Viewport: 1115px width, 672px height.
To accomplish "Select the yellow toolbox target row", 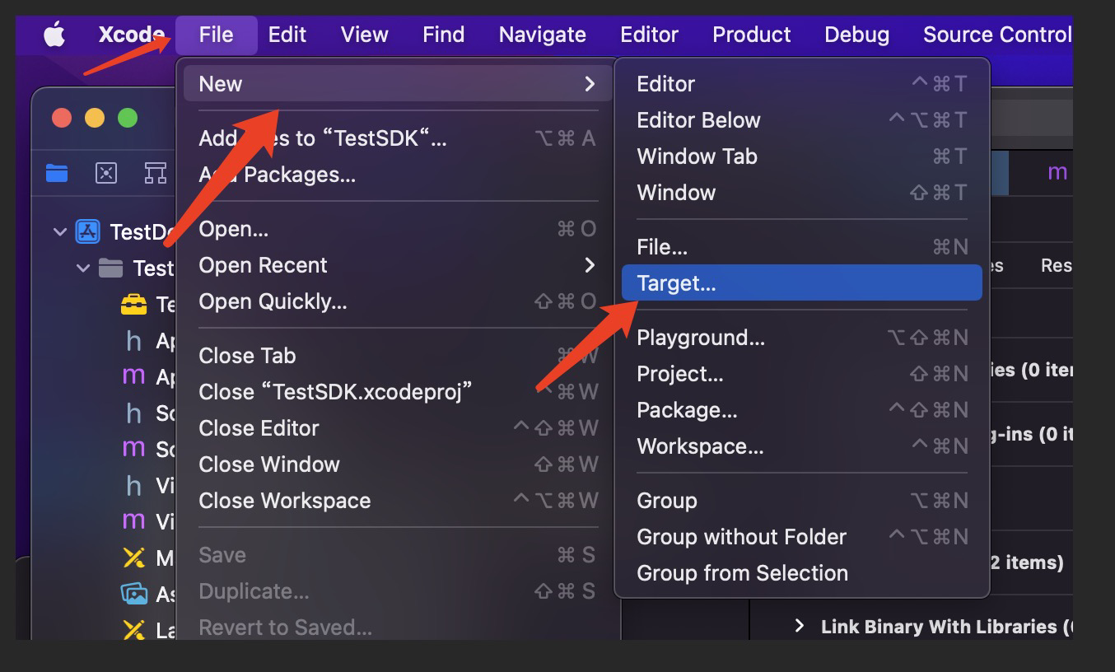I will coord(148,305).
